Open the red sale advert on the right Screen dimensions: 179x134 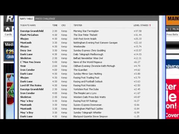172,99
